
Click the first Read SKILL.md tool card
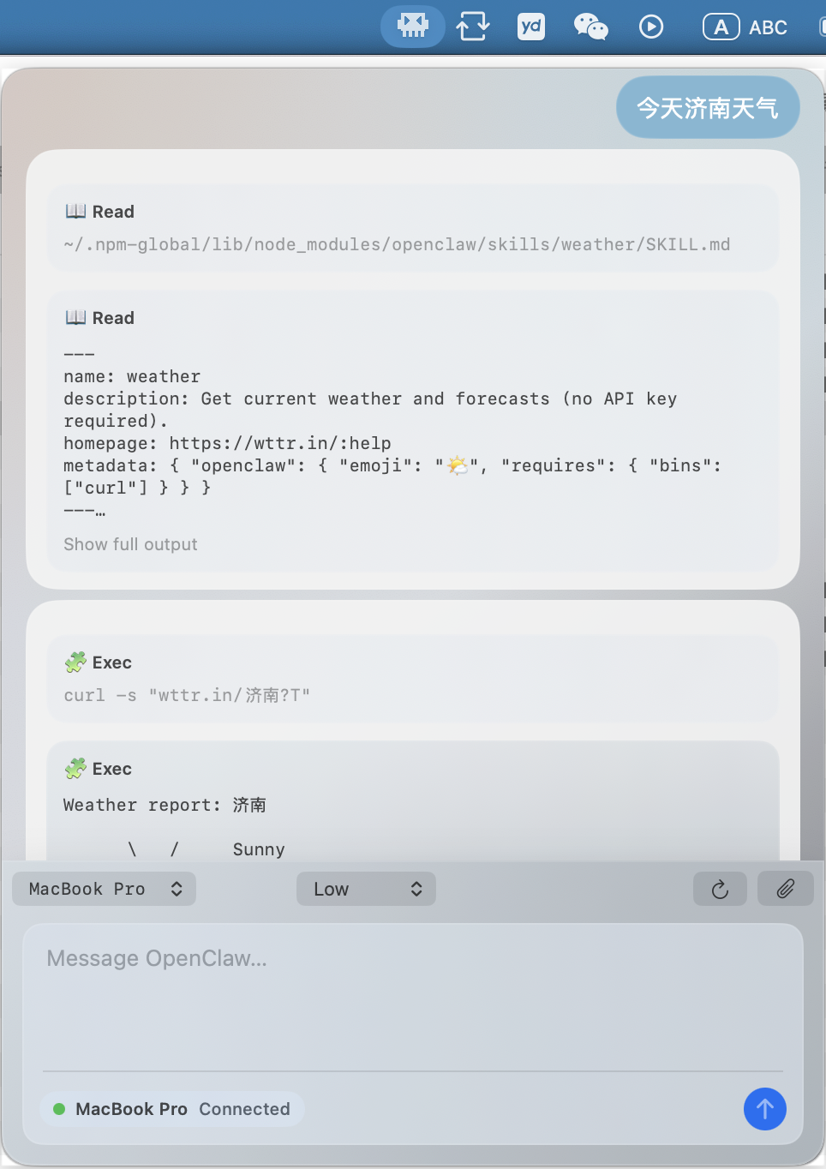(412, 228)
